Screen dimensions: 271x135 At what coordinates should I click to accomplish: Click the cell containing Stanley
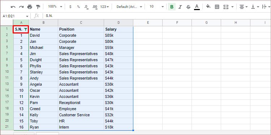(x=43, y=72)
